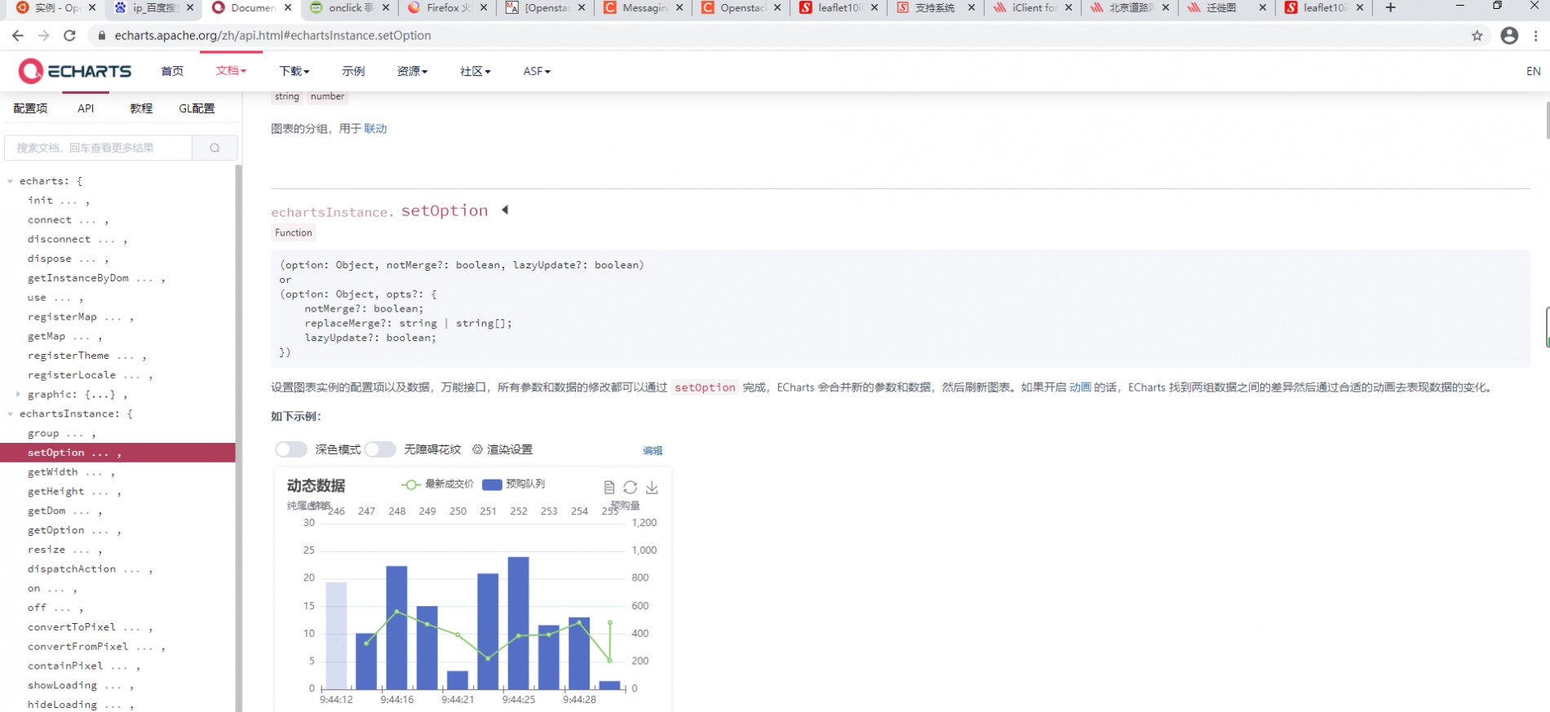Open the ASF dropdown menu
Screen dimensions: 1550x712
[537, 71]
